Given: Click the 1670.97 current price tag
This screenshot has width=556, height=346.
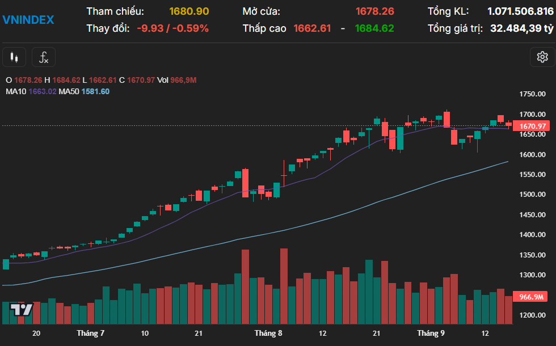Looking at the screenshot, I should [533, 126].
